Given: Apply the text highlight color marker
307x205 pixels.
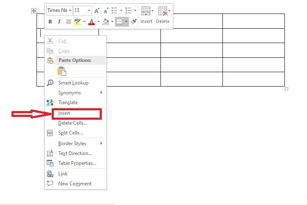Looking at the screenshot, I should (78, 21).
